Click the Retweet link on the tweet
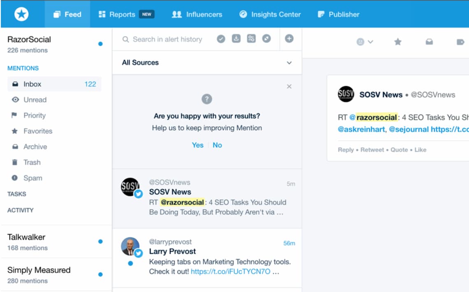The height and width of the screenshot is (292, 469). click(372, 150)
